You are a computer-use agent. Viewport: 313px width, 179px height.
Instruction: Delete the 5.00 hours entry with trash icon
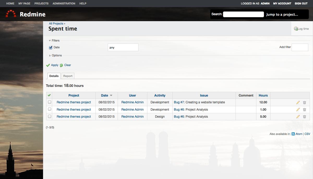(304, 117)
